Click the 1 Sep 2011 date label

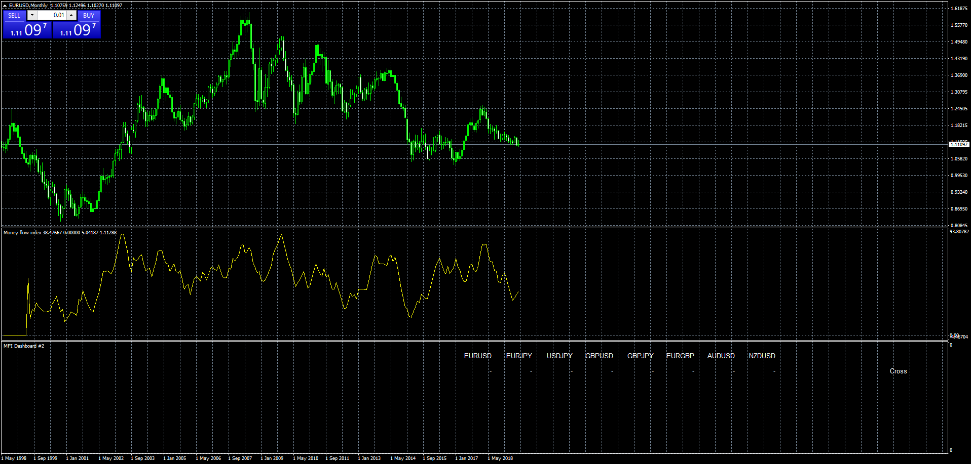(338, 458)
